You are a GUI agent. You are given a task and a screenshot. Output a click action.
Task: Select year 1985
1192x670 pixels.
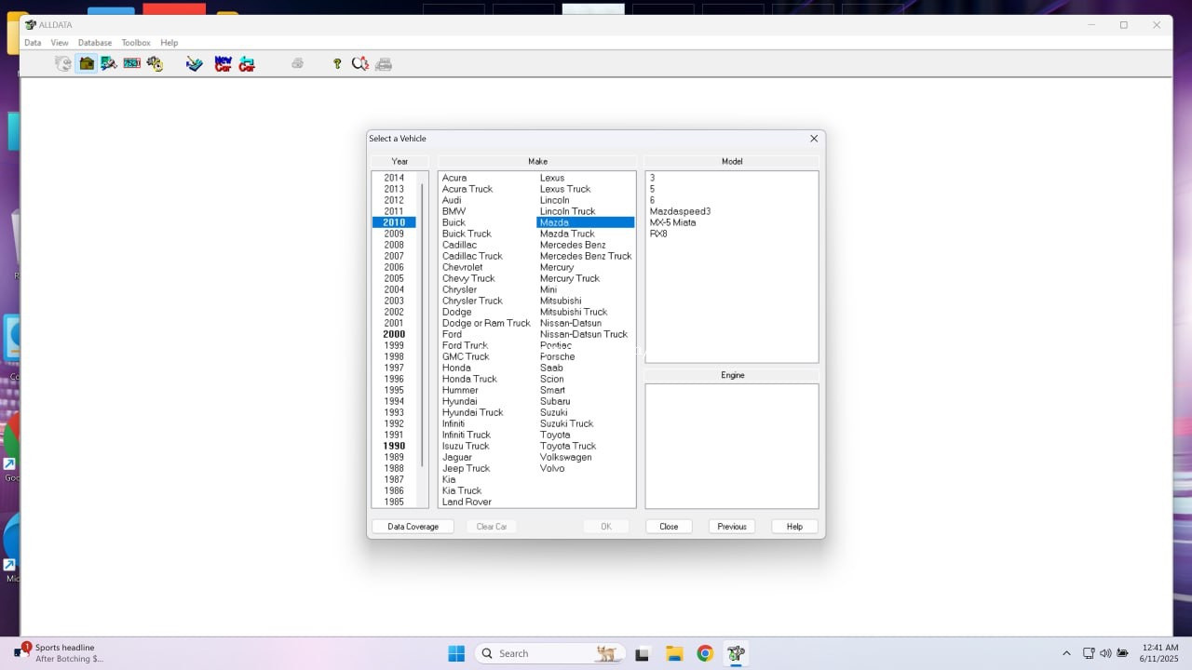(394, 502)
